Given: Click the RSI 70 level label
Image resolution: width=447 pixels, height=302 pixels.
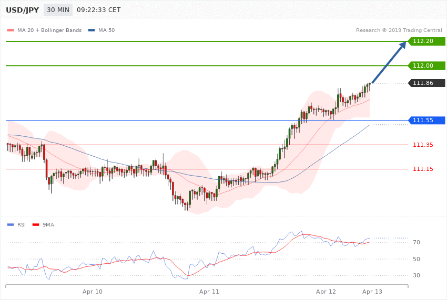Looking at the screenshot, I should tap(416, 242).
